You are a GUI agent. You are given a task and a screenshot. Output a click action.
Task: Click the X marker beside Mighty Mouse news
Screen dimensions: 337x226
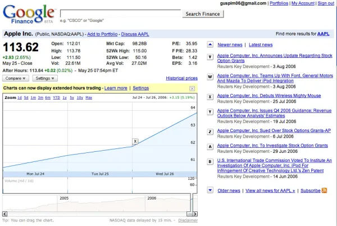210,97
